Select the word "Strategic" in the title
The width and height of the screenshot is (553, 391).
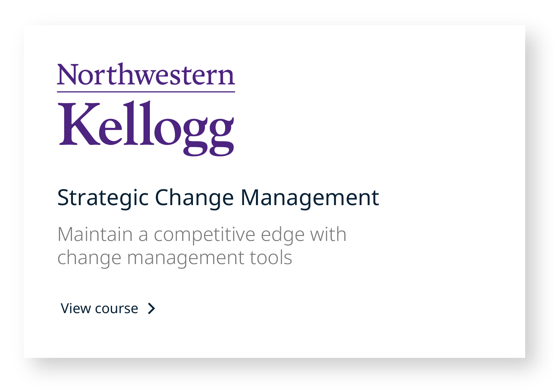pyautogui.click(x=103, y=198)
